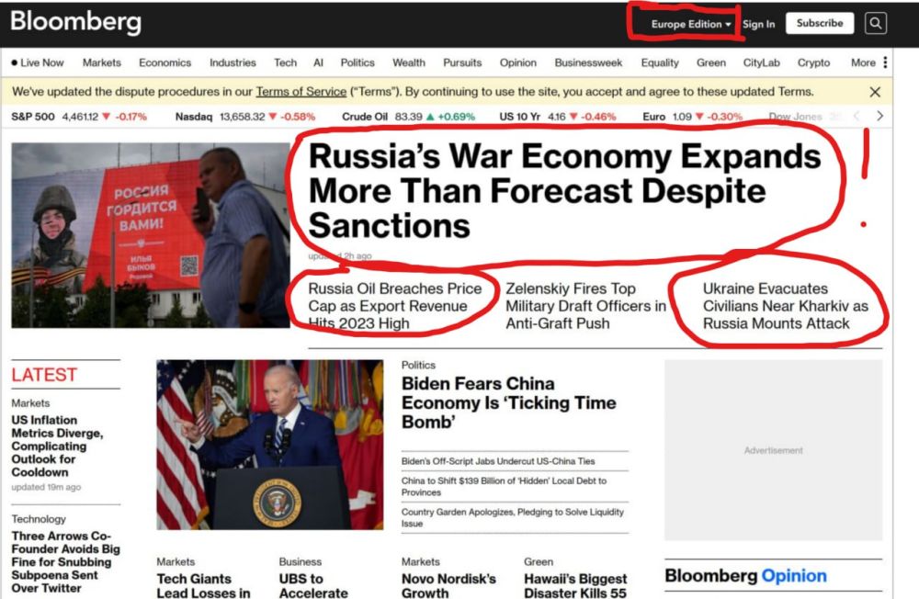
Task: Click the ticker right arrow
Action: click(x=879, y=116)
